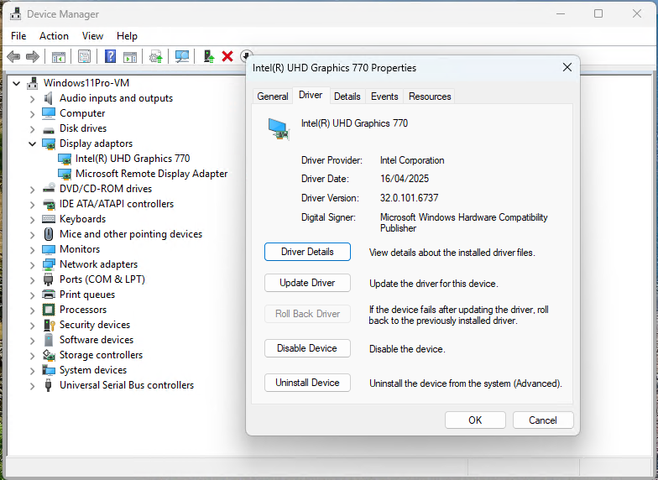Open the File menu
Screen dimensions: 658x480
click(18, 36)
